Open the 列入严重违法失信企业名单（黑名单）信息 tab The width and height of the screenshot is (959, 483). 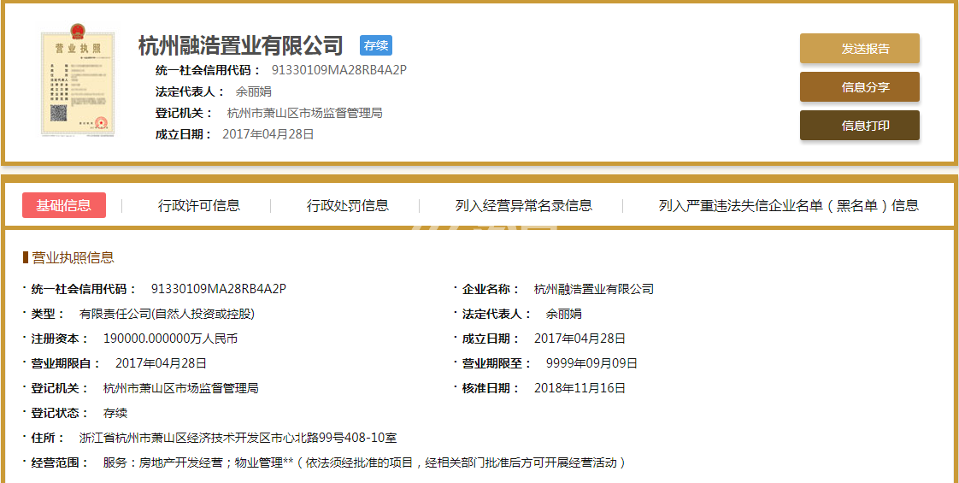(x=788, y=205)
